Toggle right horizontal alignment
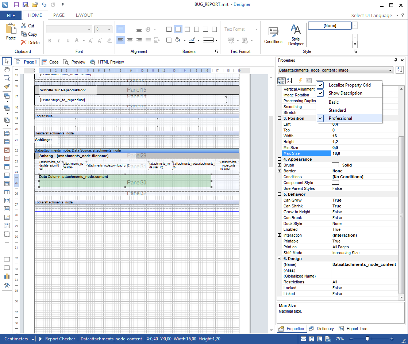This screenshot has height=344, width=408. click(139, 40)
